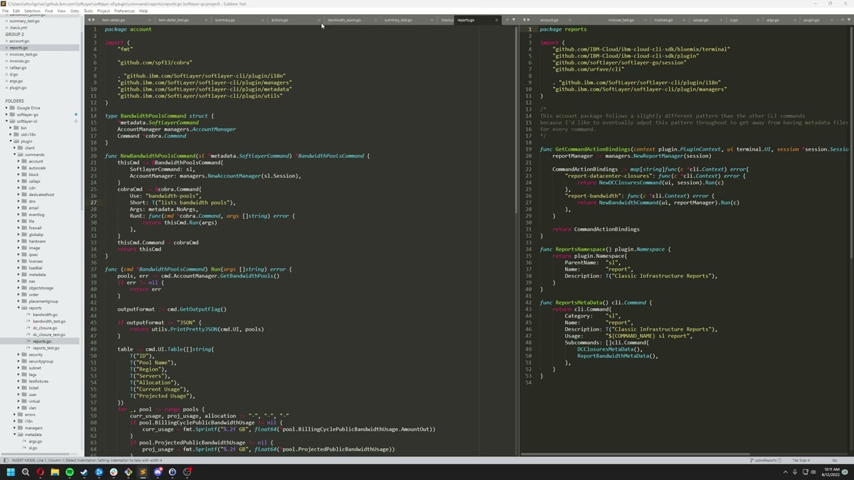Open bandwidth.go in the sidebar

(45, 314)
